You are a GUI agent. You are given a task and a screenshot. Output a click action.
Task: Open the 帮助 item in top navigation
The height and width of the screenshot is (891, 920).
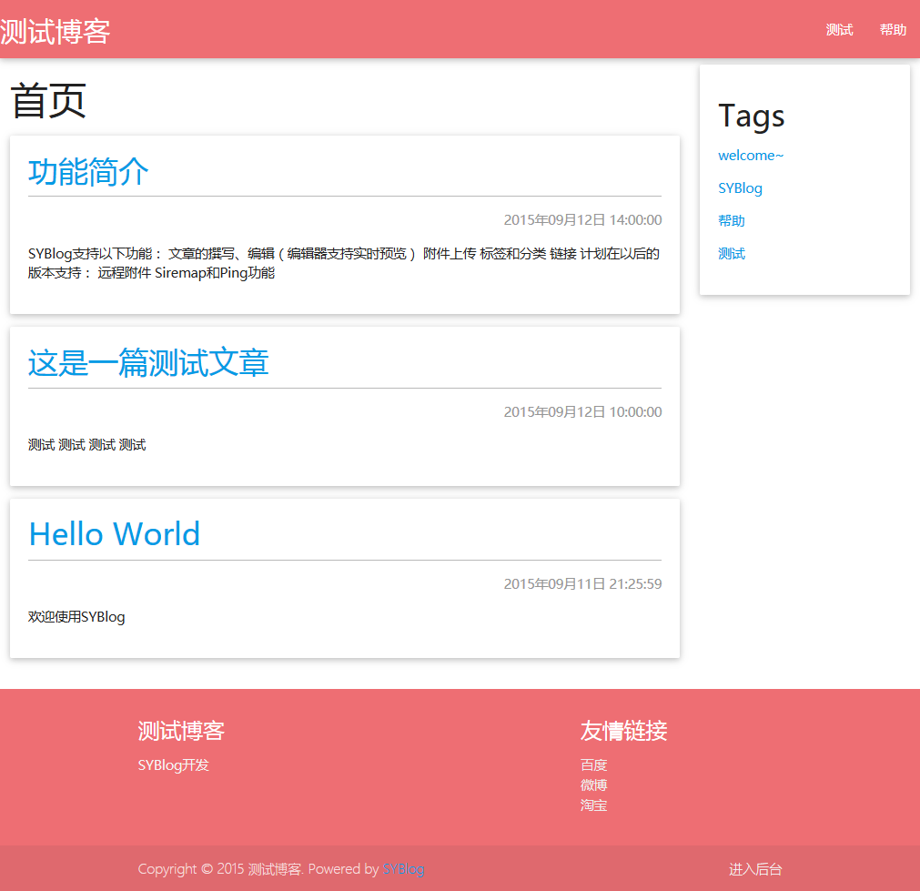[893, 30]
